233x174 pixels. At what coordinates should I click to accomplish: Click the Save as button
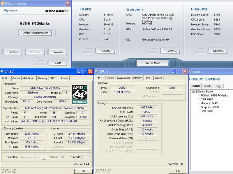[58, 52]
